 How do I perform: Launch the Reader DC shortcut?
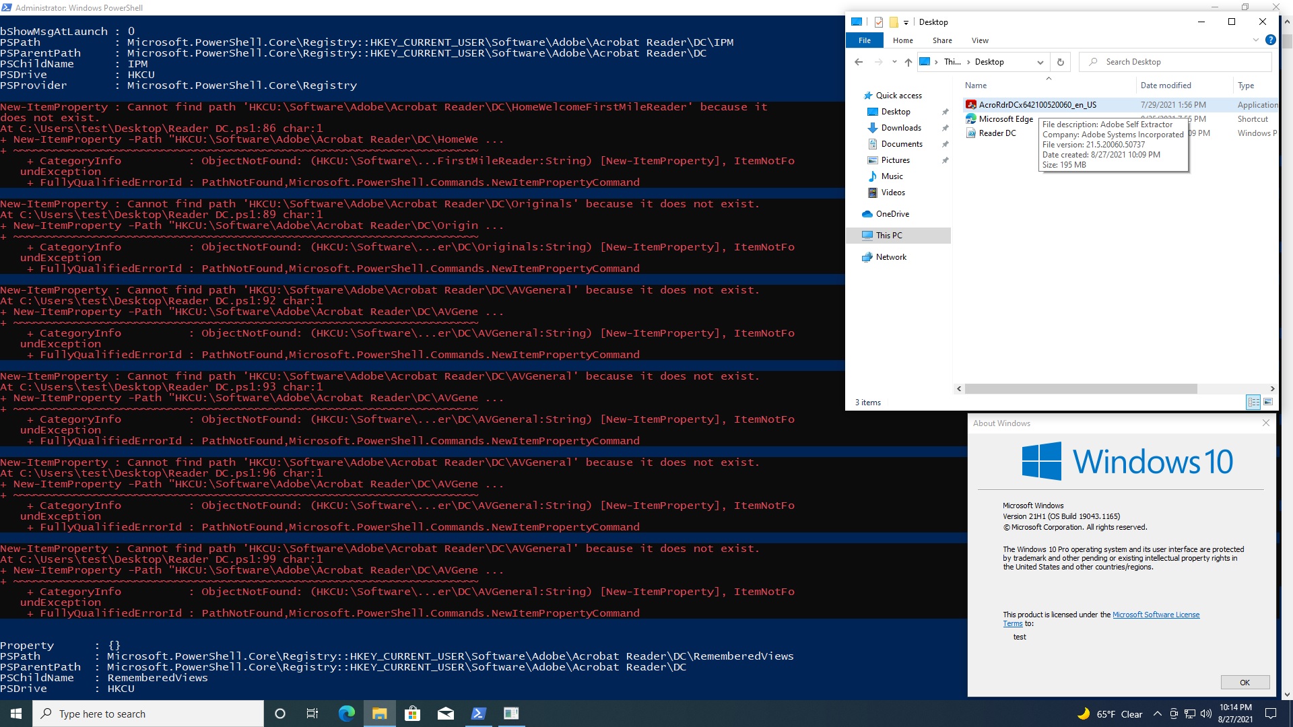[995, 133]
